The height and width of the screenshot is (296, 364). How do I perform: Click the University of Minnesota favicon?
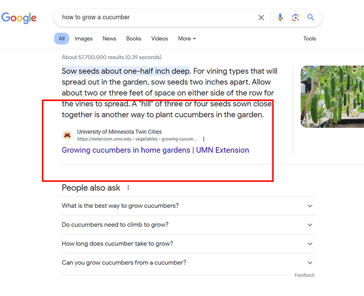[x=67, y=135]
